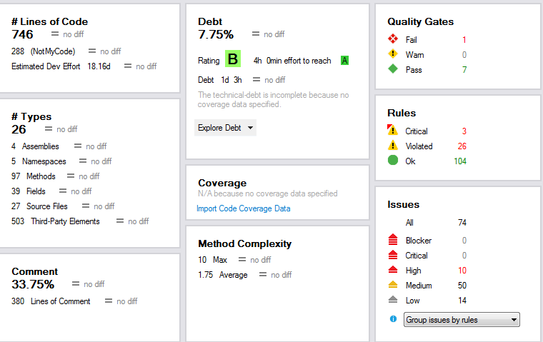This screenshot has height=342, width=543.
Task: Click the blue info icon beside group dropdown
Action: pos(393,319)
